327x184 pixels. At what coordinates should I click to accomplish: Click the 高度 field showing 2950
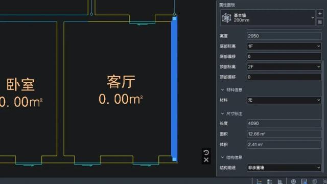pyautogui.click(x=284, y=36)
